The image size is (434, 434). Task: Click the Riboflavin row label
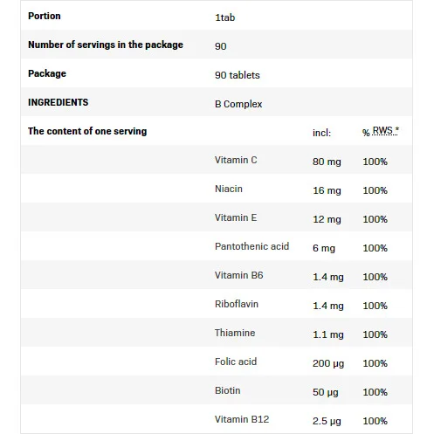237,304
